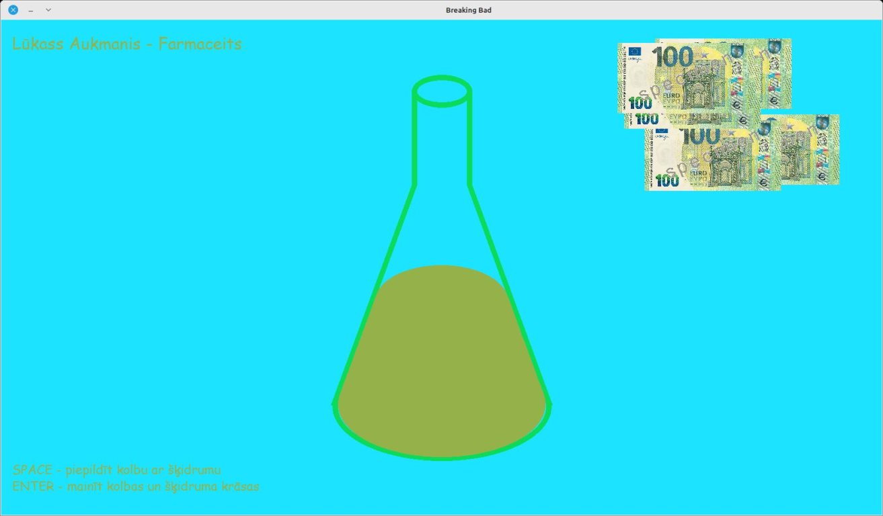Click the "Lūkass Aukmanis - Farmaceits" heading

[127, 44]
